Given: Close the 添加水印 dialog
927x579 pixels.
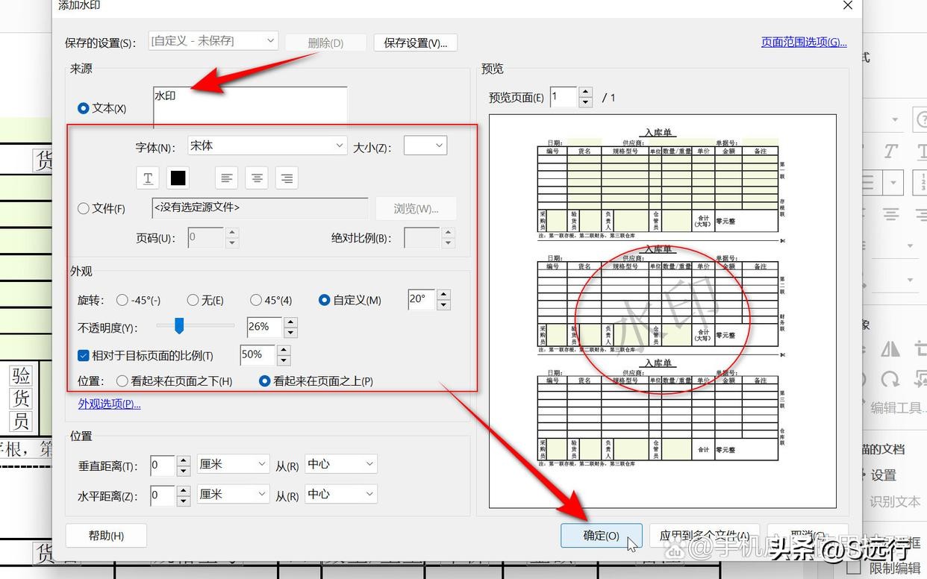Looking at the screenshot, I should [848, 5].
